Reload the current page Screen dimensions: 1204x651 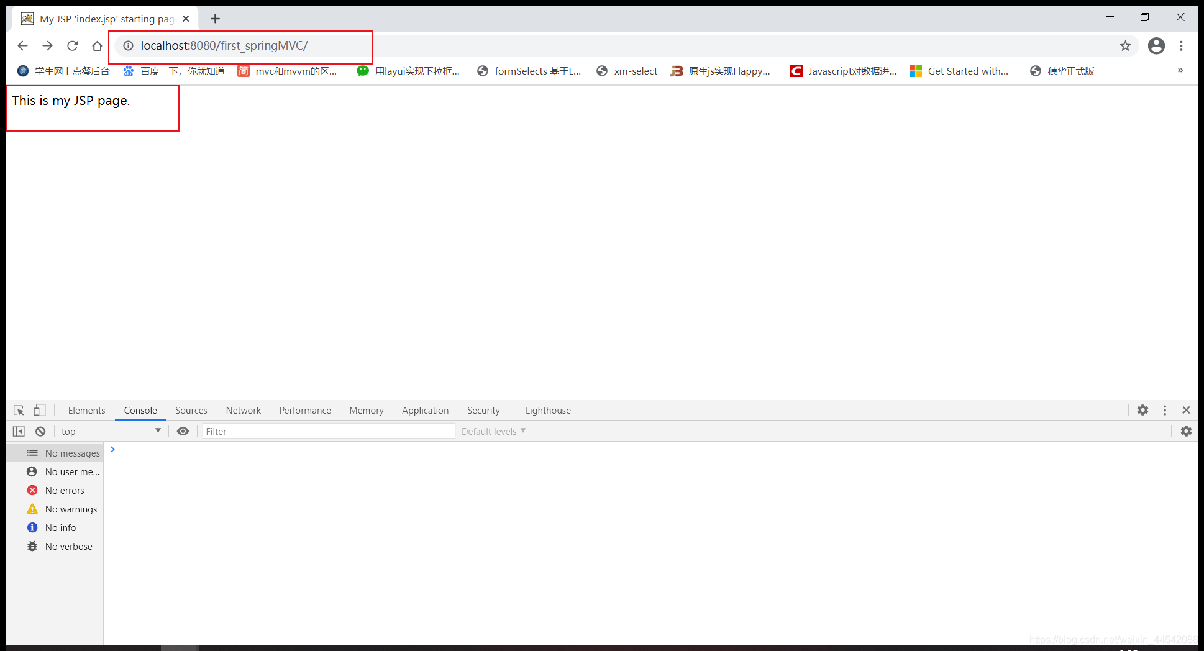click(73, 46)
